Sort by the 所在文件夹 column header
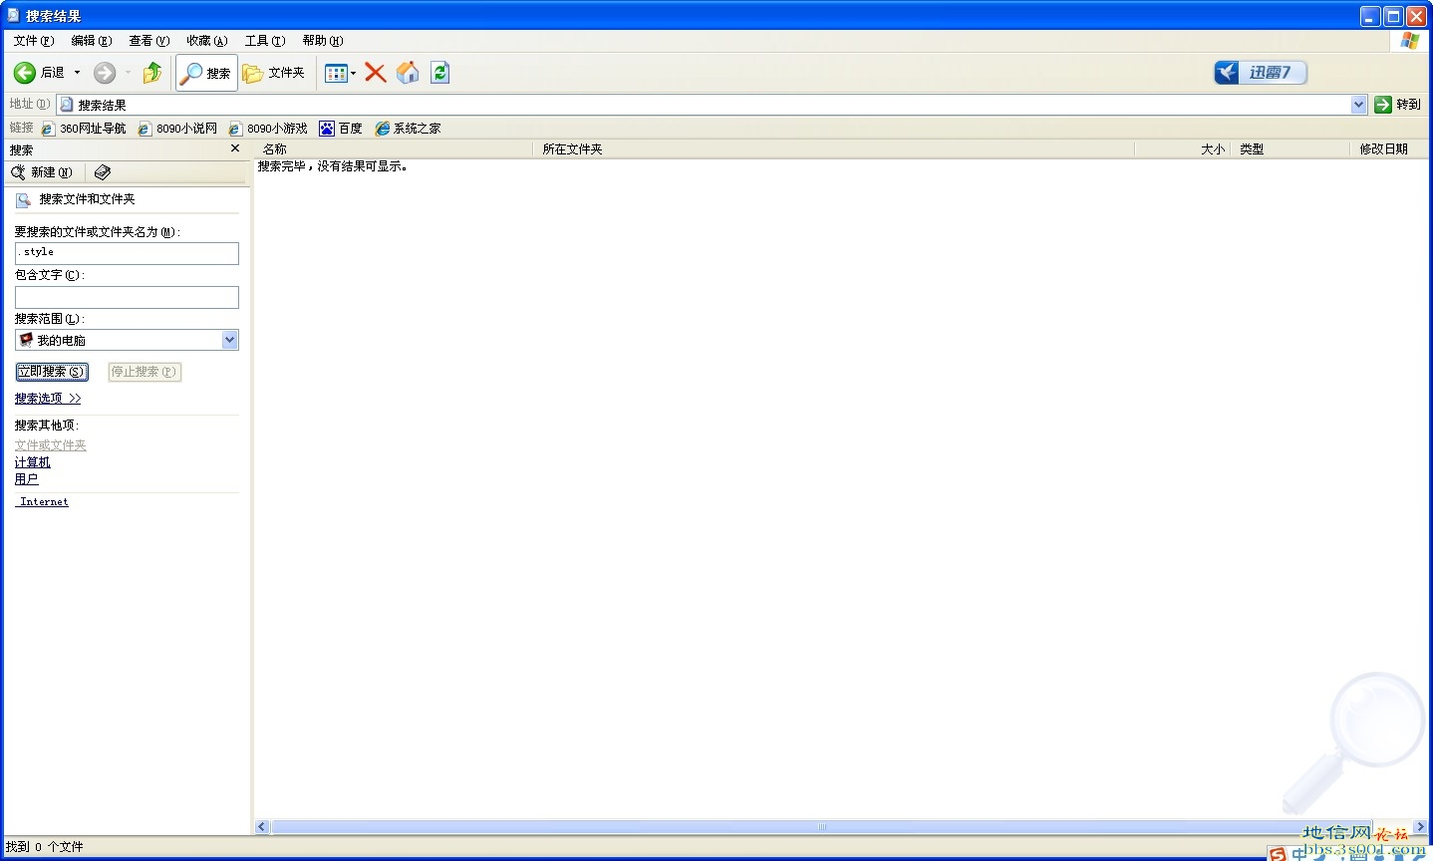The image size is (1433, 861). [x=834, y=148]
